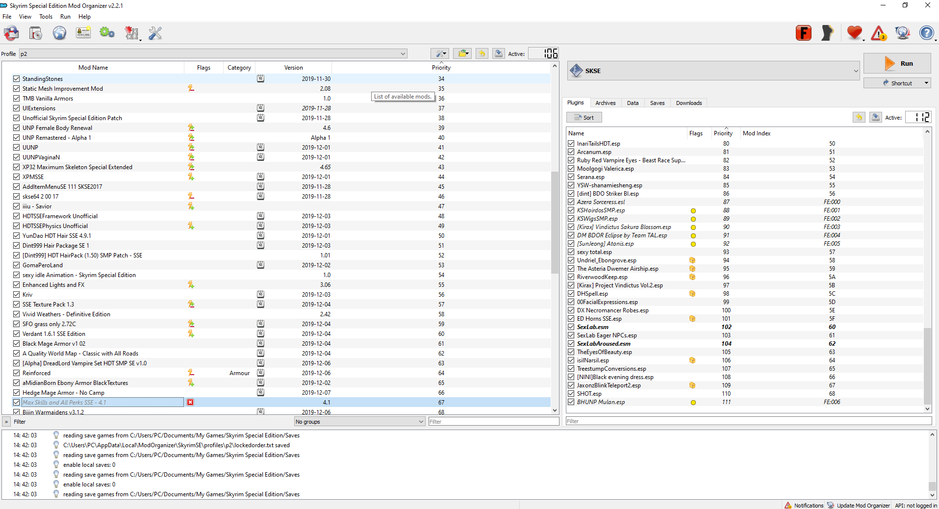Sort mods by the Priority column header
The height and width of the screenshot is (509, 939).
[x=441, y=68]
